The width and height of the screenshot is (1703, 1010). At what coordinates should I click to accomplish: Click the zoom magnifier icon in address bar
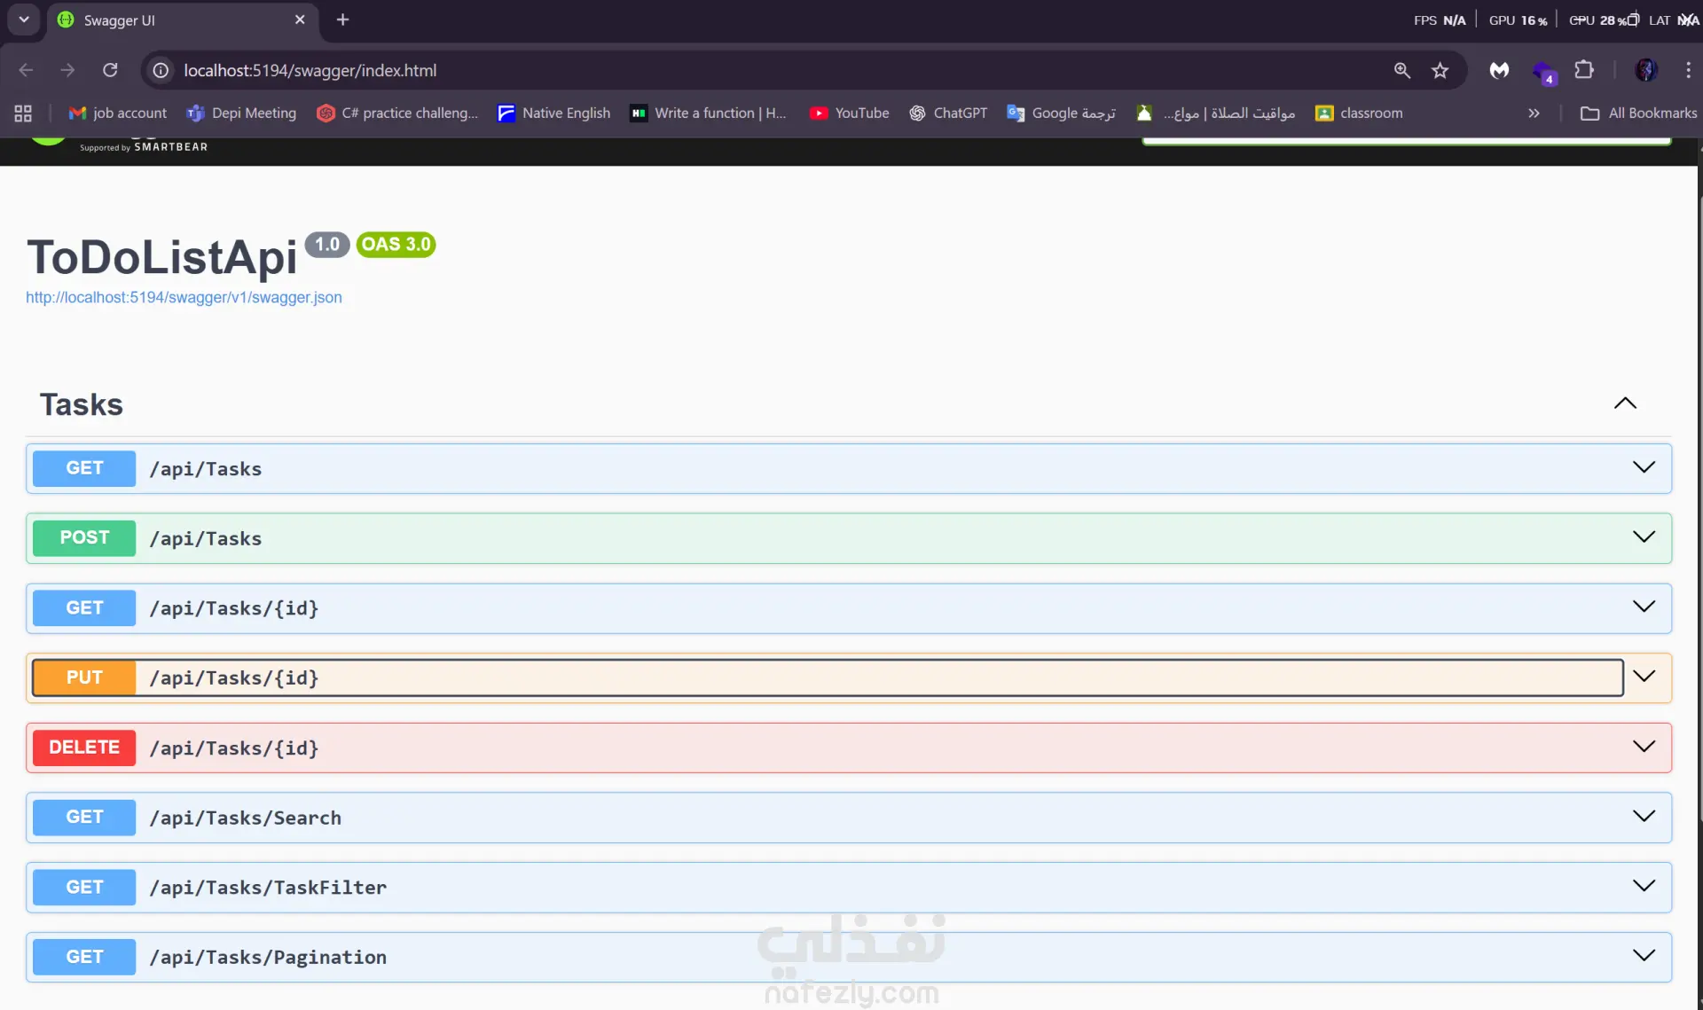pyautogui.click(x=1401, y=70)
